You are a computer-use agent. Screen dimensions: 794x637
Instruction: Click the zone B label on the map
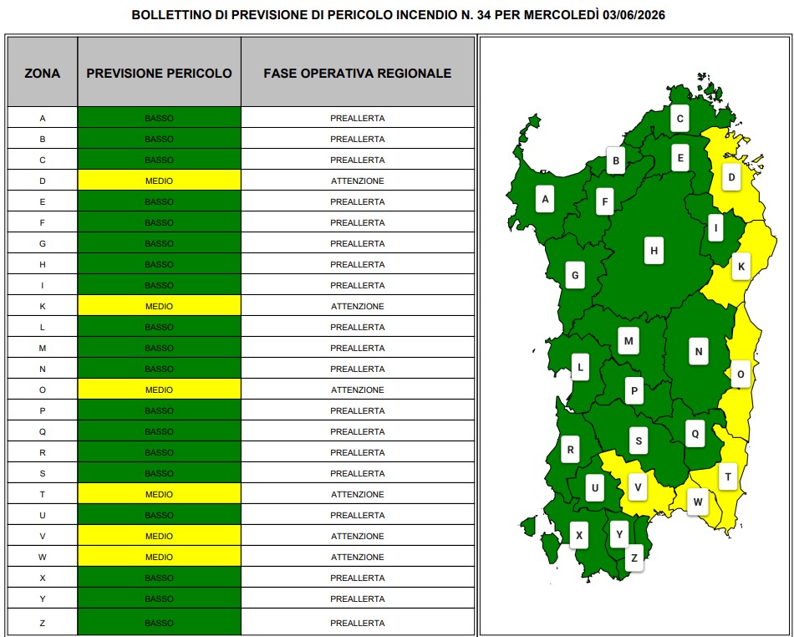tap(616, 161)
